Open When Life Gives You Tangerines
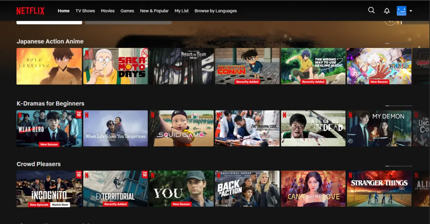The image size is (430, 224). [116, 128]
